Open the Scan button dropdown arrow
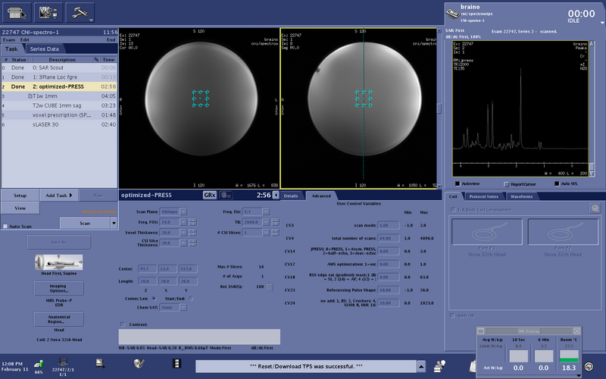606x379 pixels. 114,223
